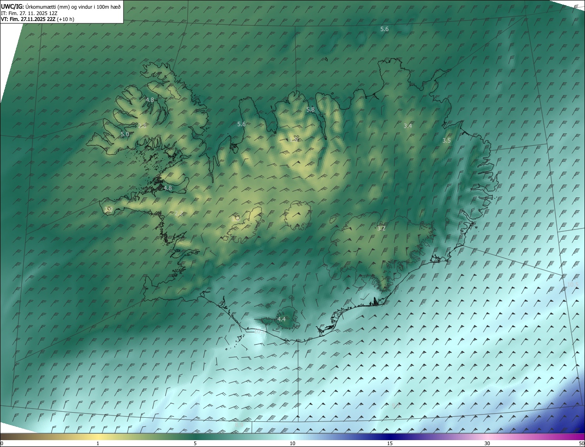Select the 3.4 value label on the map

tap(408, 126)
